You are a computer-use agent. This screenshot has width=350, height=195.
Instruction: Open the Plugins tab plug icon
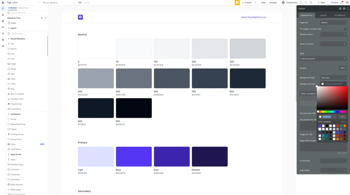(3, 33)
